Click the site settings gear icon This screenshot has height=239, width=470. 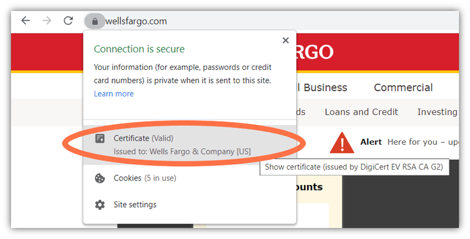point(100,205)
